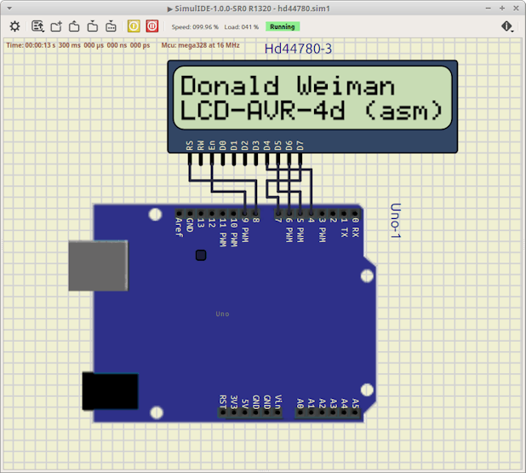Click Arduino RST pin
This screenshot has width=526, height=473.
(x=223, y=412)
